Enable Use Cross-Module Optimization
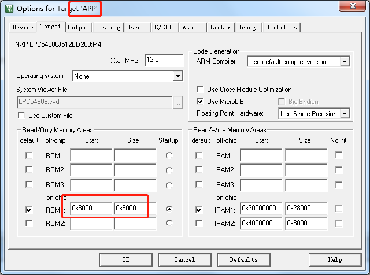Screen dimensions: 370x275 [x=200, y=90]
